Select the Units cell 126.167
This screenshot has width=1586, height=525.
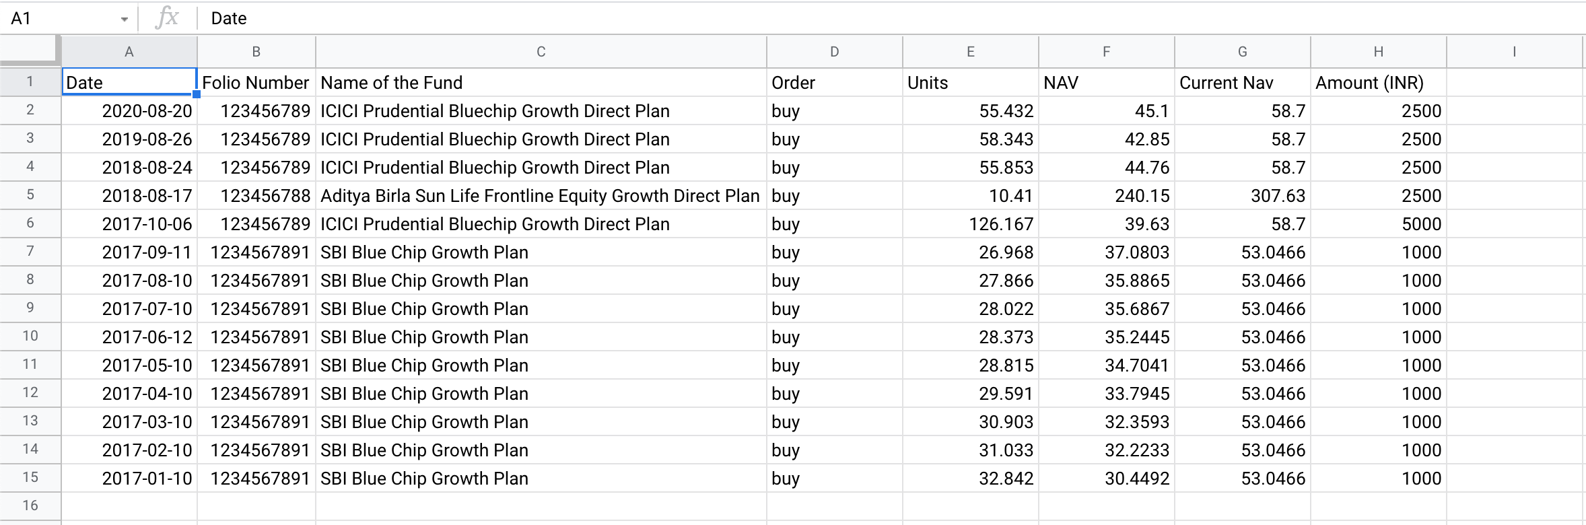[x=970, y=224]
